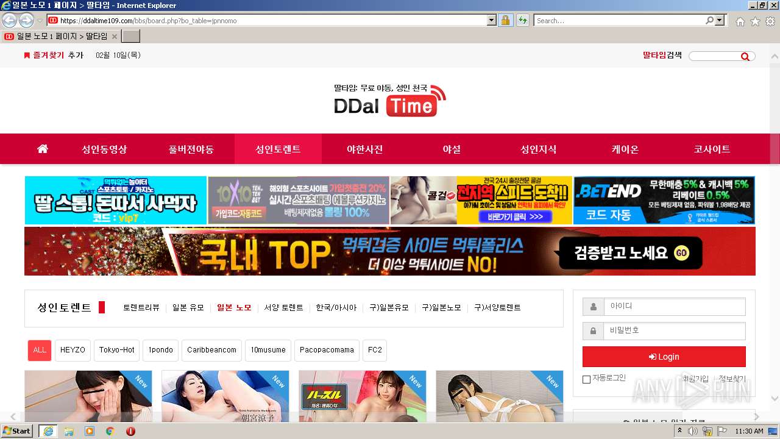Image resolution: width=780 pixels, height=439 pixels.
Task: Click the browser address bar URL
Action: [x=268, y=21]
